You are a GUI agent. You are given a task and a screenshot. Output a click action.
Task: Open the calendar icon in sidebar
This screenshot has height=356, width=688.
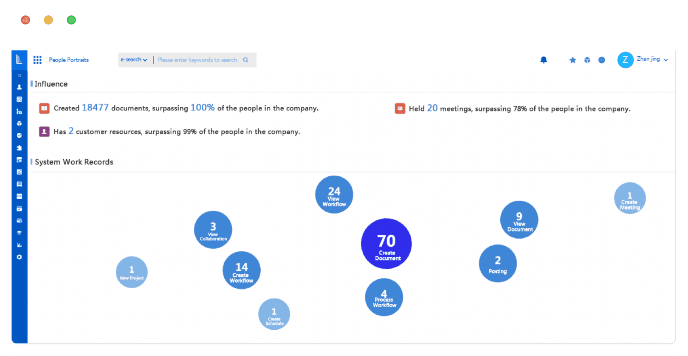point(19,209)
